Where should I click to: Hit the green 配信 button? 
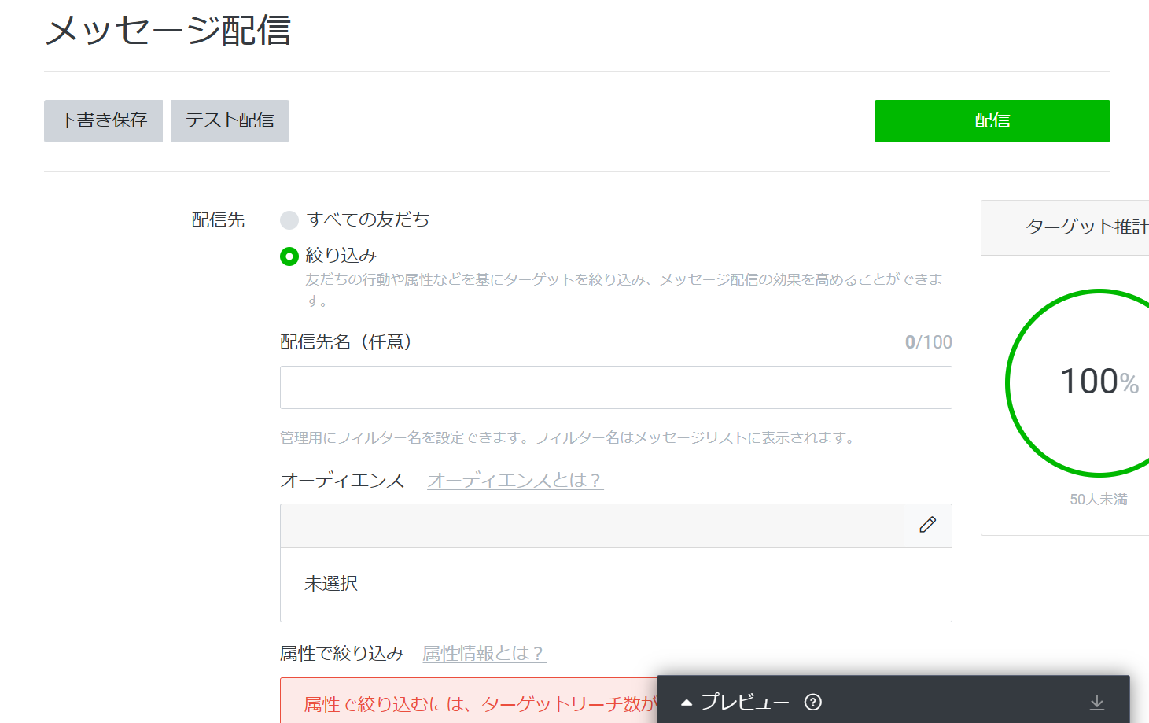(x=992, y=121)
